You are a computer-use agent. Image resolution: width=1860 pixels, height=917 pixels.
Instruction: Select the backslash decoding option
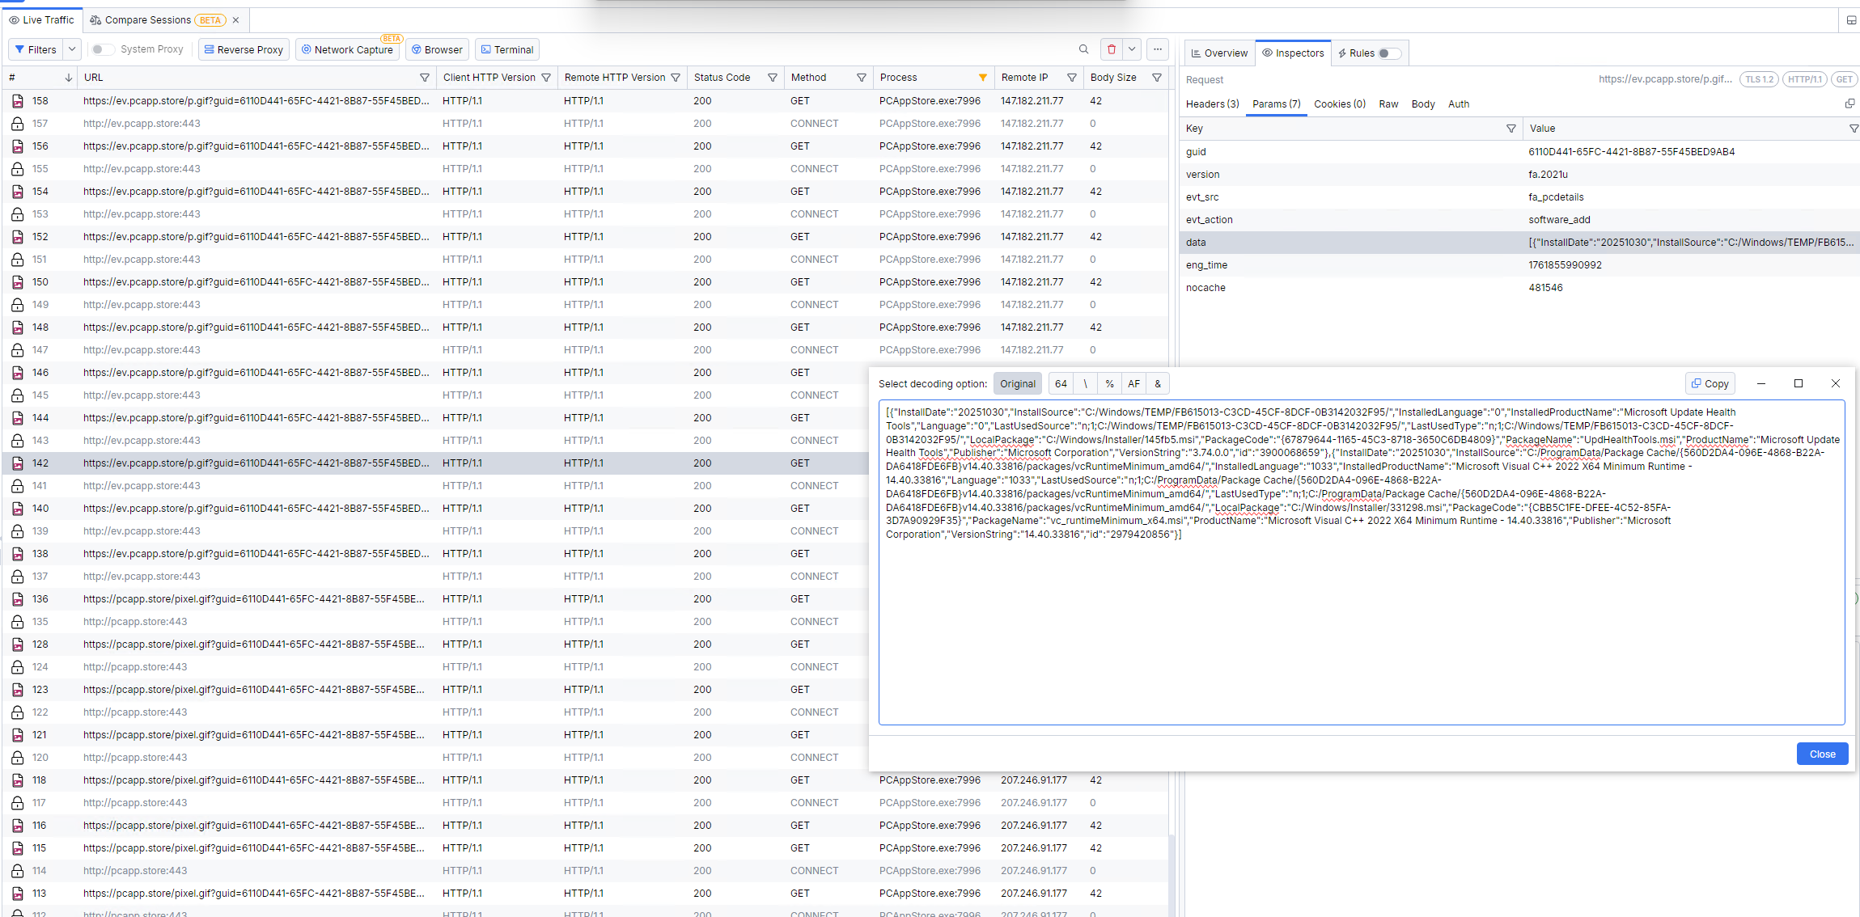(1085, 384)
